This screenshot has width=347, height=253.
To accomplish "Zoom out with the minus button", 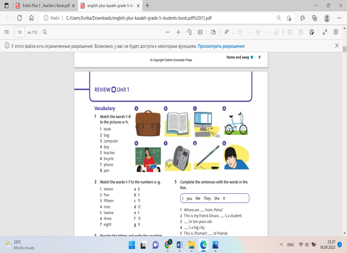I will coord(167,32).
